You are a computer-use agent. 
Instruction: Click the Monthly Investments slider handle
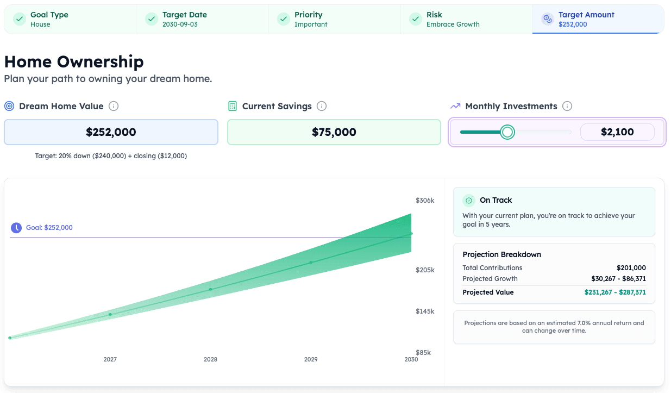[x=507, y=132]
